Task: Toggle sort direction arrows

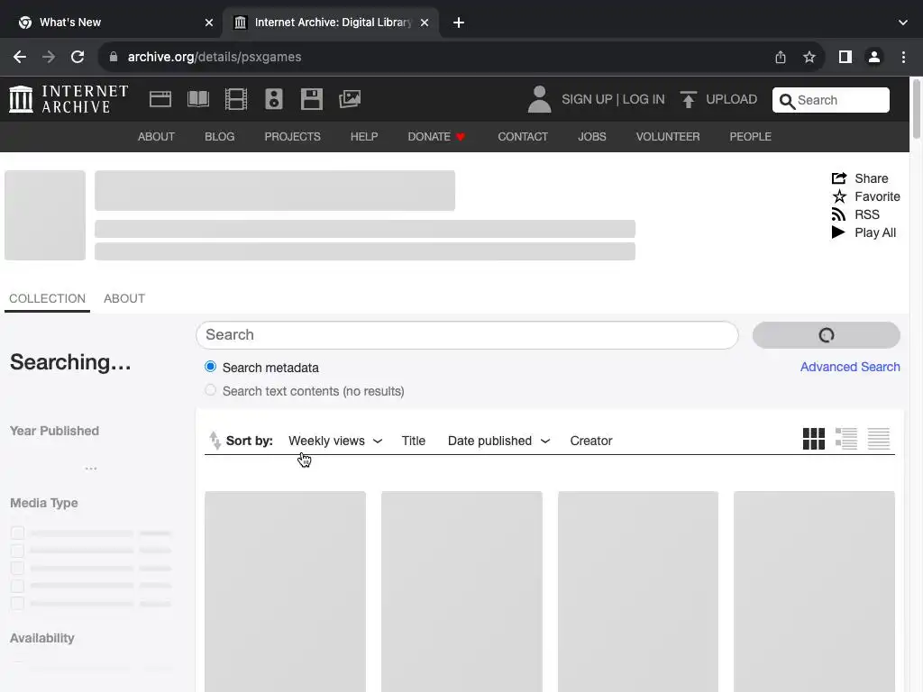Action: click(x=215, y=441)
